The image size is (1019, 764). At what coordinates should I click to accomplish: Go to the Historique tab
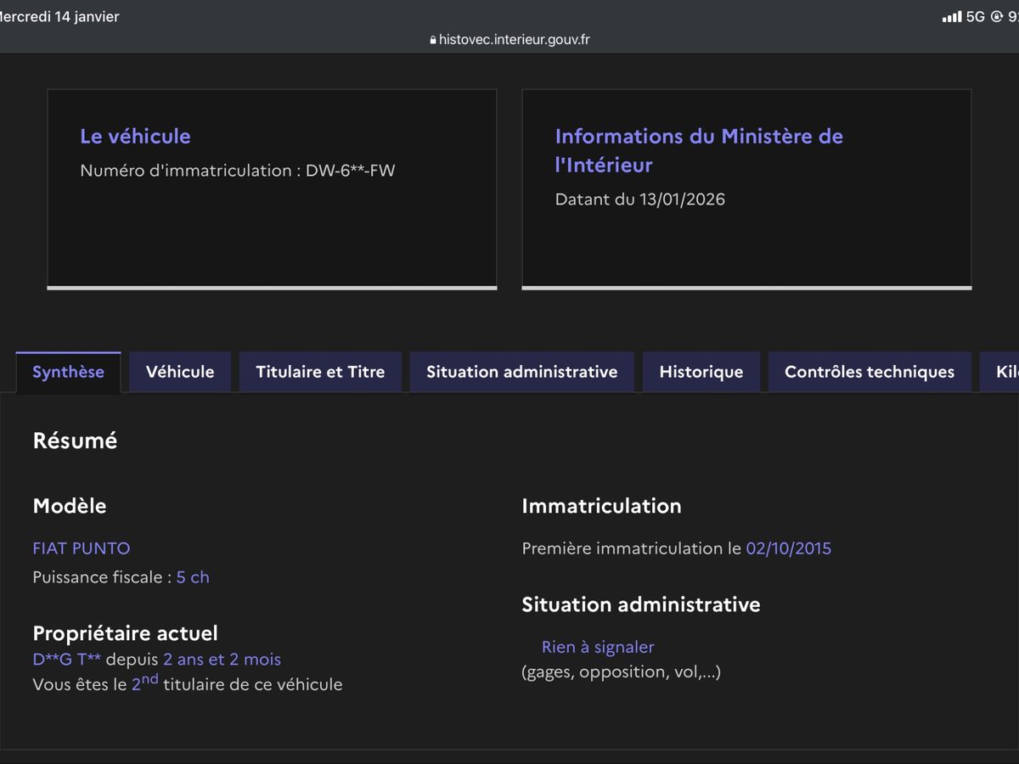click(x=701, y=372)
